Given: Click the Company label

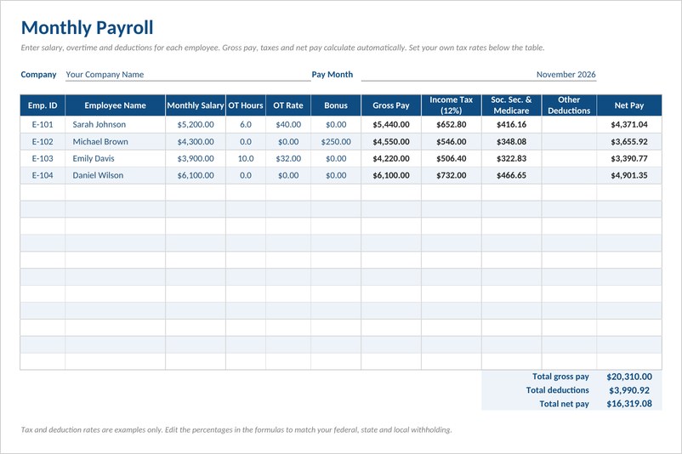Looking at the screenshot, I should click(39, 74).
